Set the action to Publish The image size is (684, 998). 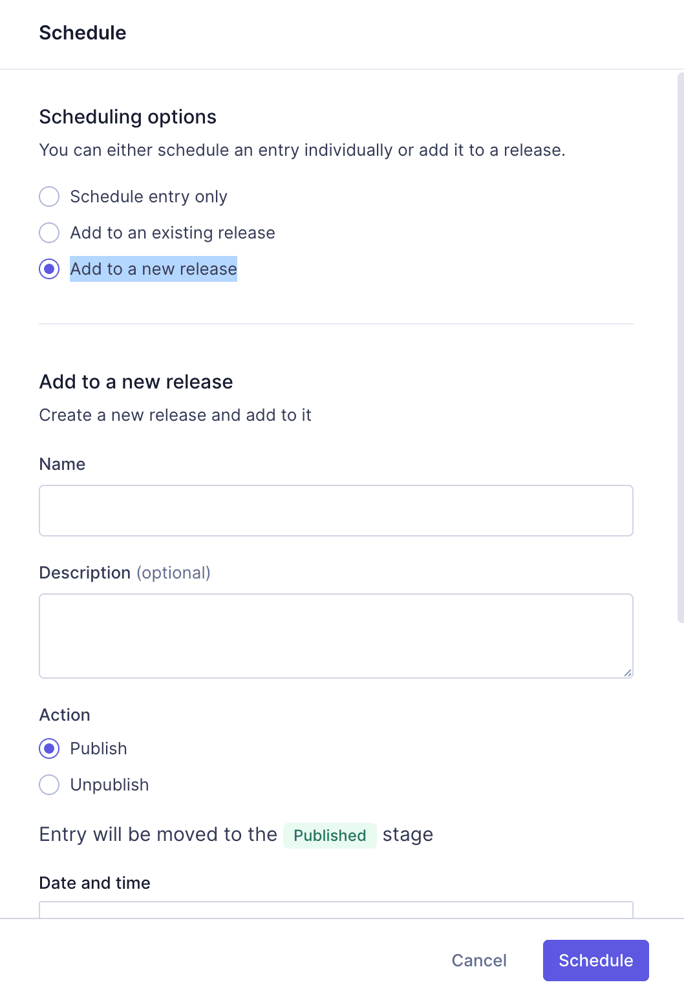(x=49, y=748)
